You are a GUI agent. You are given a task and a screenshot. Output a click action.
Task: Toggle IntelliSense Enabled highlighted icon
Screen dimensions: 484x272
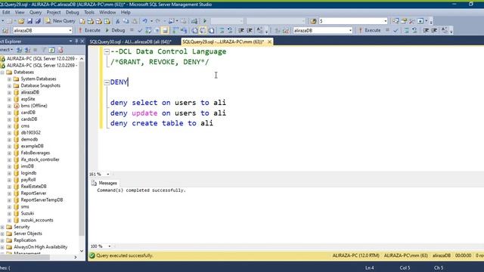point(165,30)
